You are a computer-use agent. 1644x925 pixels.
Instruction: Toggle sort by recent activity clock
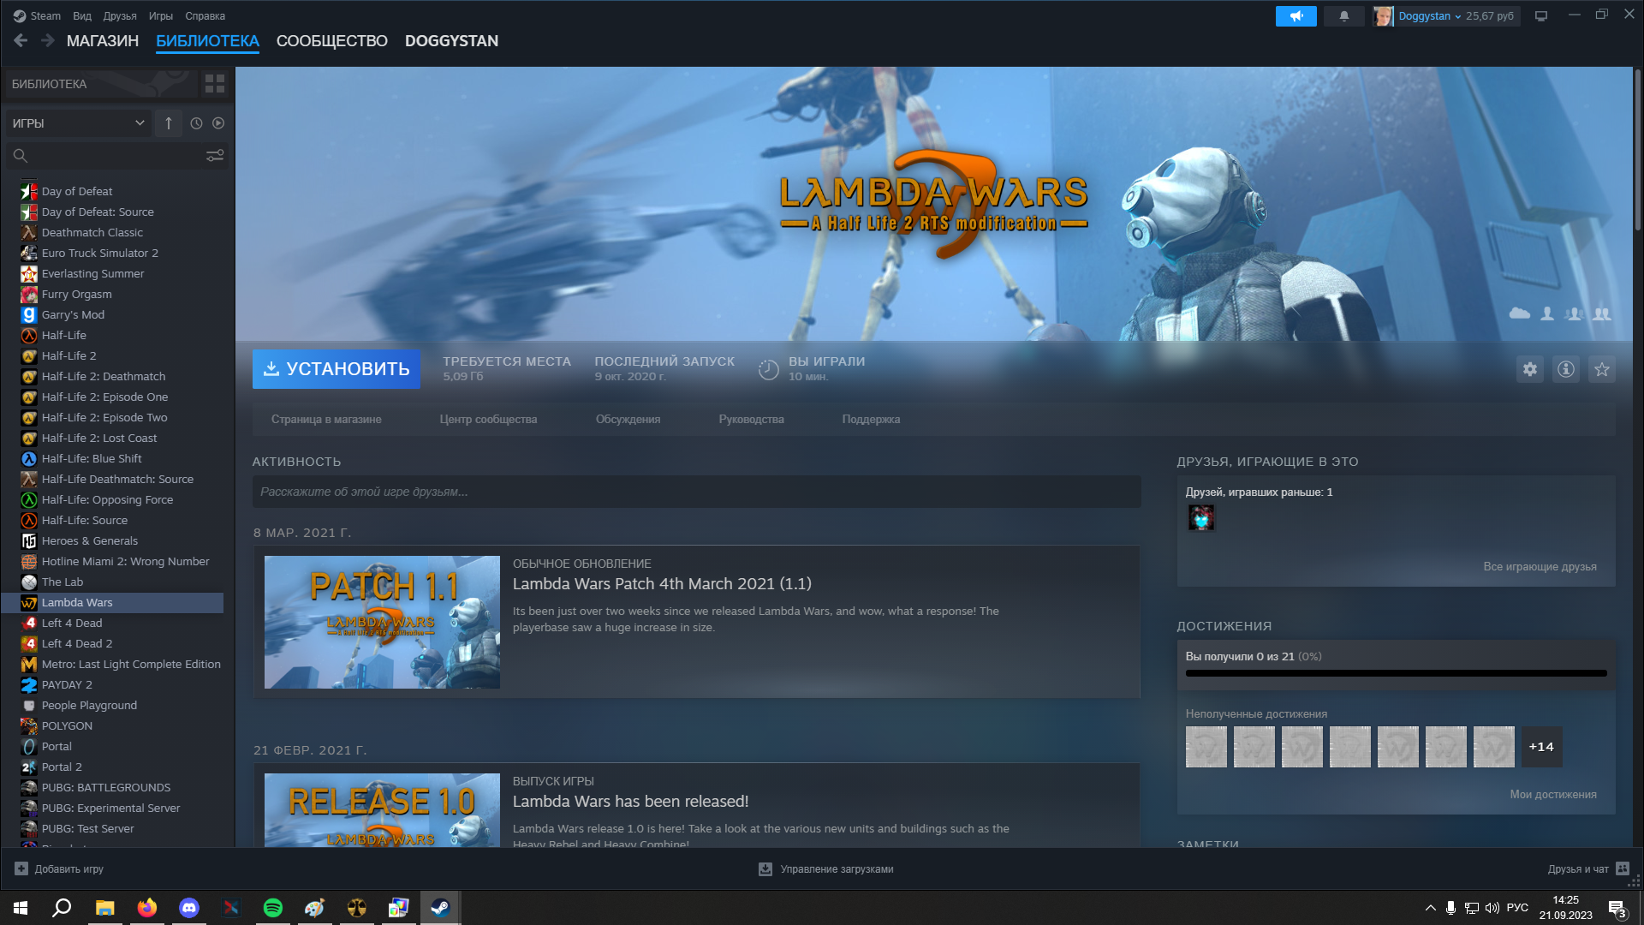pos(196,123)
